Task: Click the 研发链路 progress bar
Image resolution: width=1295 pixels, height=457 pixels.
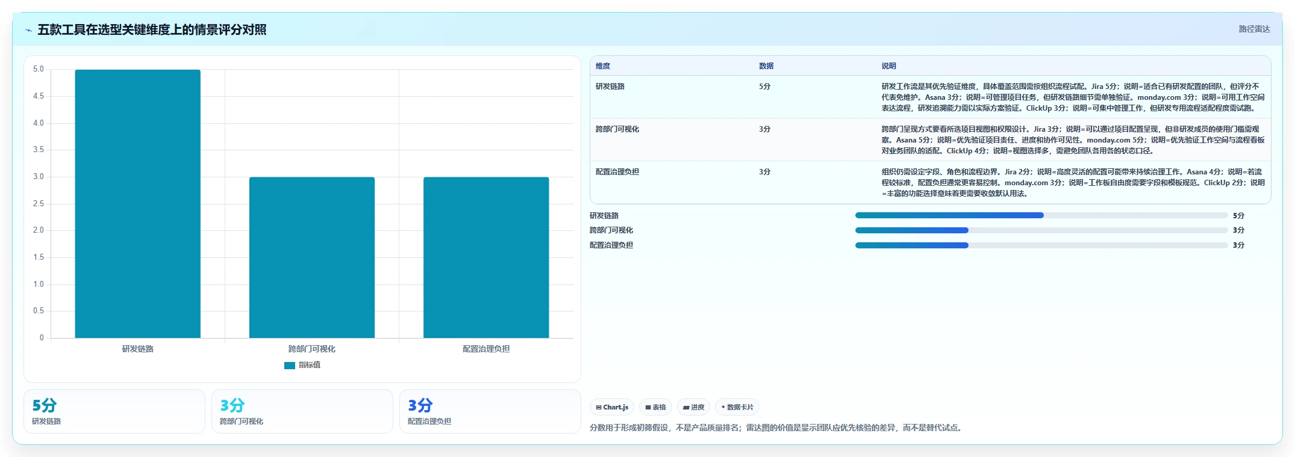Action: tap(1041, 215)
